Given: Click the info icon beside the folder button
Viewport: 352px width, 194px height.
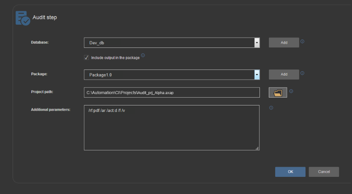Looking at the screenshot, I should pyautogui.click(x=291, y=91).
